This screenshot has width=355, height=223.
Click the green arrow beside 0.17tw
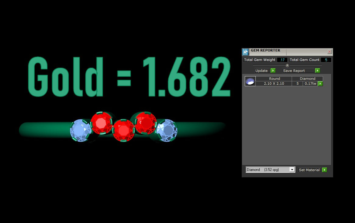click(320, 83)
